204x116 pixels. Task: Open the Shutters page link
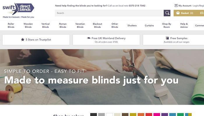(132, 26)
